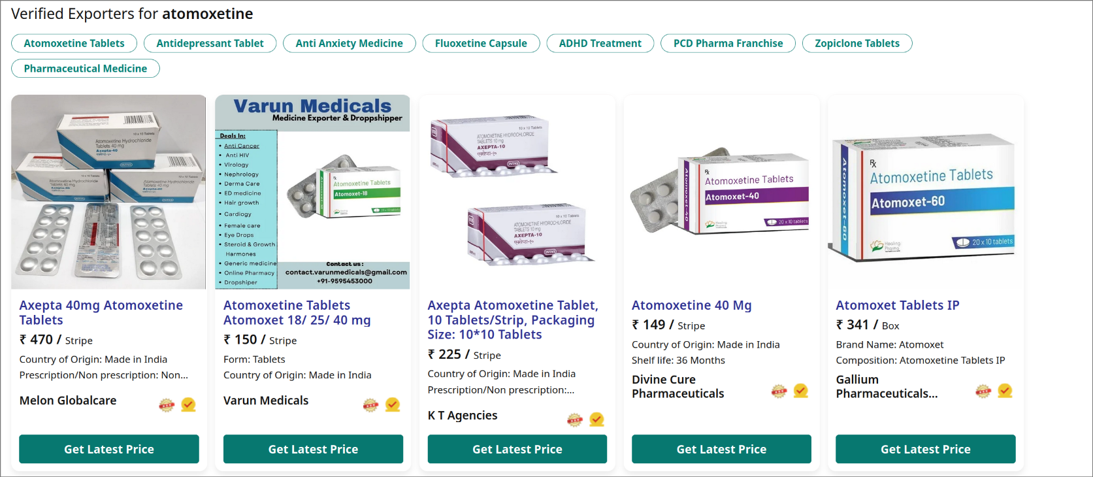View the Atomoxet-60 box product image

point(925,192)
